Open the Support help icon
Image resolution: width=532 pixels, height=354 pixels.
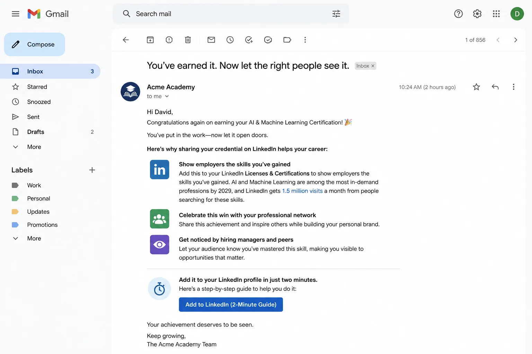tap(459, 14)
